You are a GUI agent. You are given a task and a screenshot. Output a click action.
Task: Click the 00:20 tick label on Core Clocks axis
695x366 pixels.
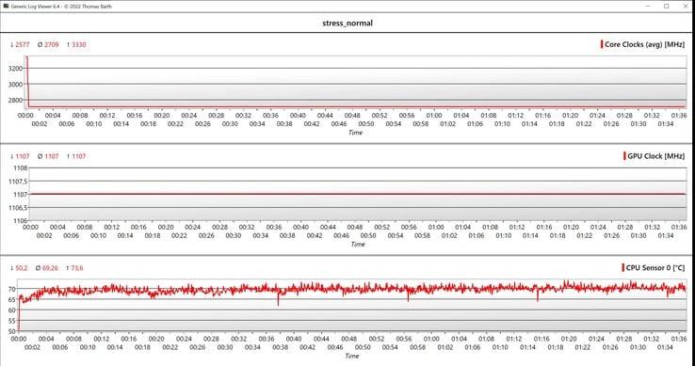point(162,115)
